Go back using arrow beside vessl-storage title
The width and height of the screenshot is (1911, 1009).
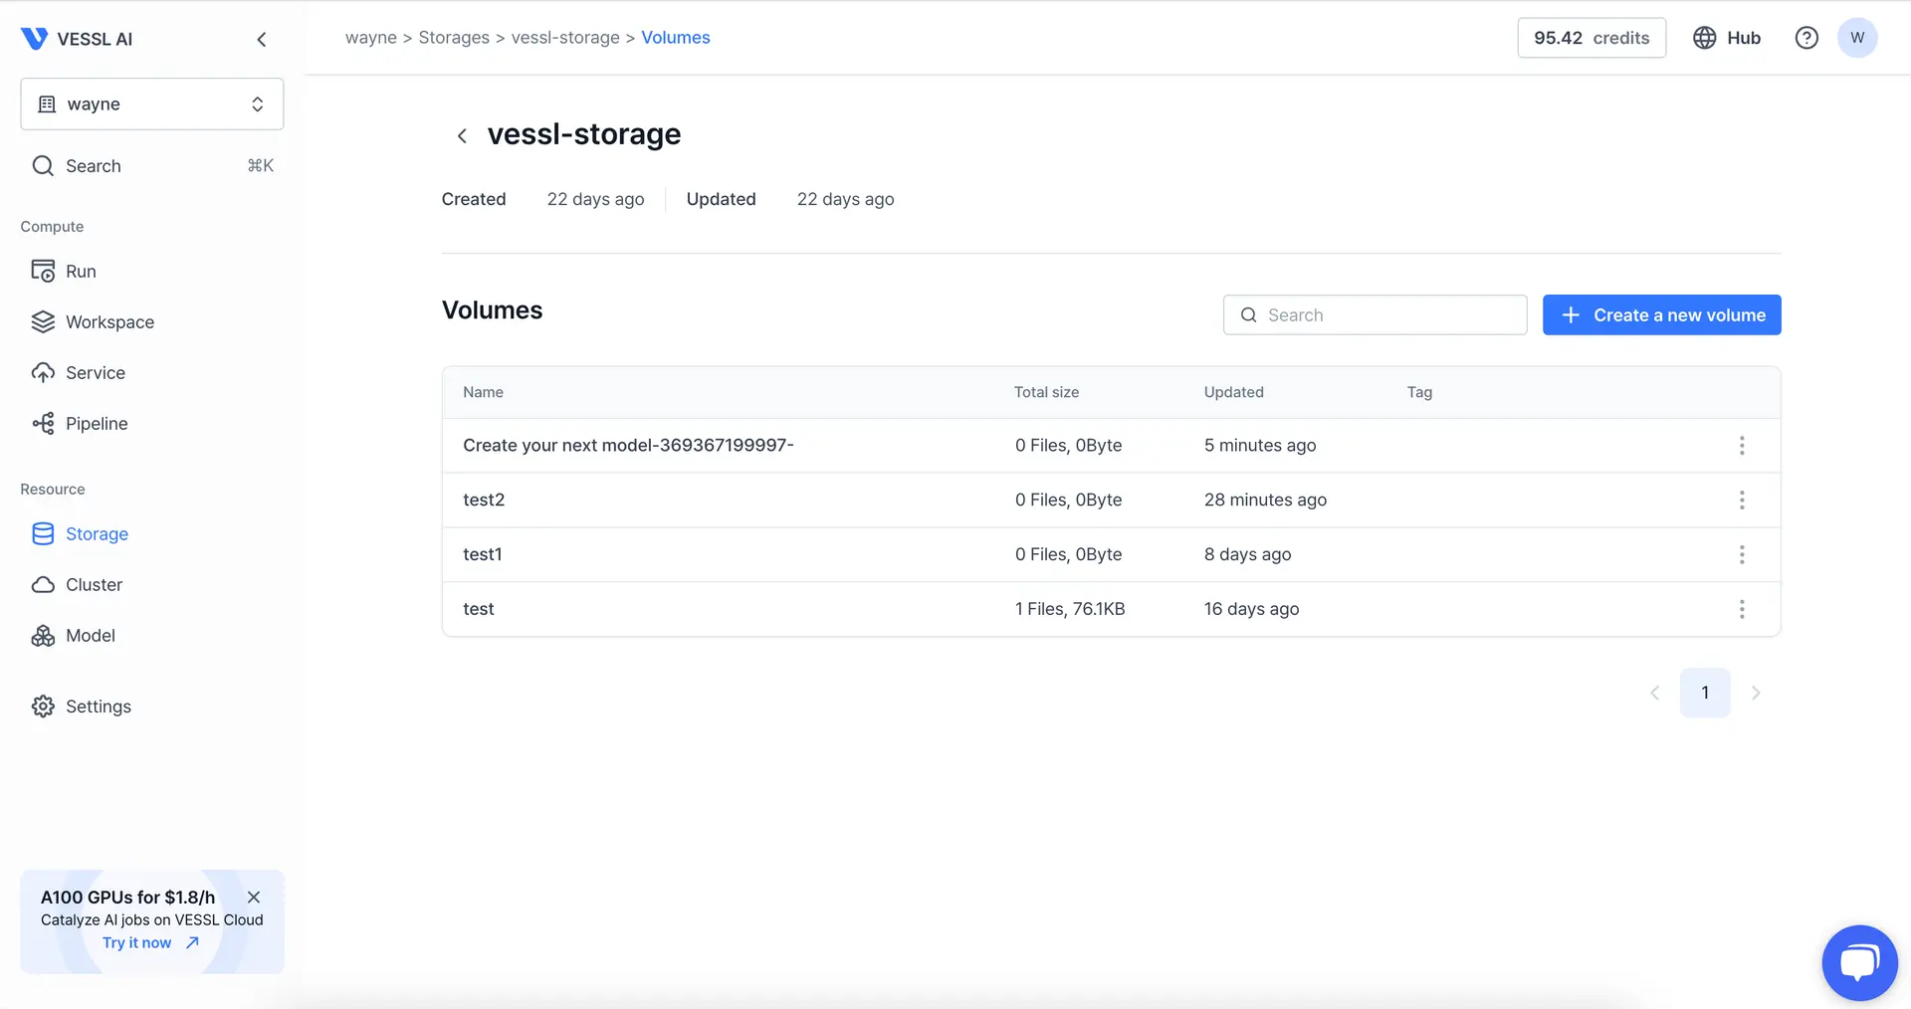pyautogui.click(x=462, y=136)
